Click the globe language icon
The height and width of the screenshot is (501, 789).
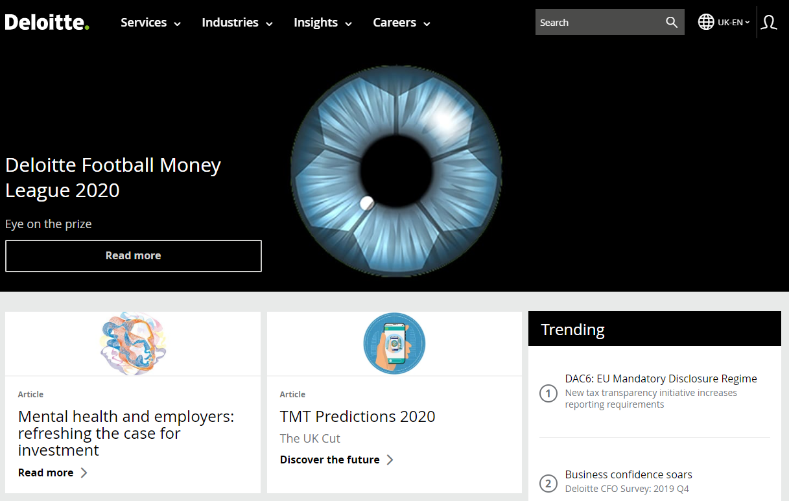coord(706,22)
